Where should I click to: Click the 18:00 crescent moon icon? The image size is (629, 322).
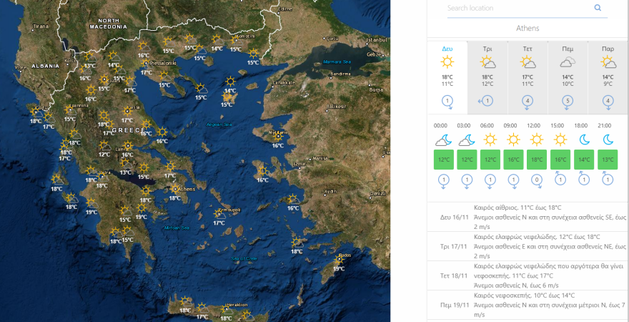point(584,139)
